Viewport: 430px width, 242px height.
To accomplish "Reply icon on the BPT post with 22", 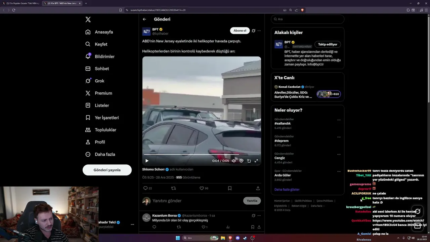I will (145, 188).
